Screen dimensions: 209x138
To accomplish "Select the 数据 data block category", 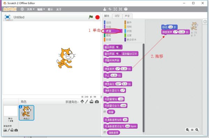I will [x=108, y=39].
